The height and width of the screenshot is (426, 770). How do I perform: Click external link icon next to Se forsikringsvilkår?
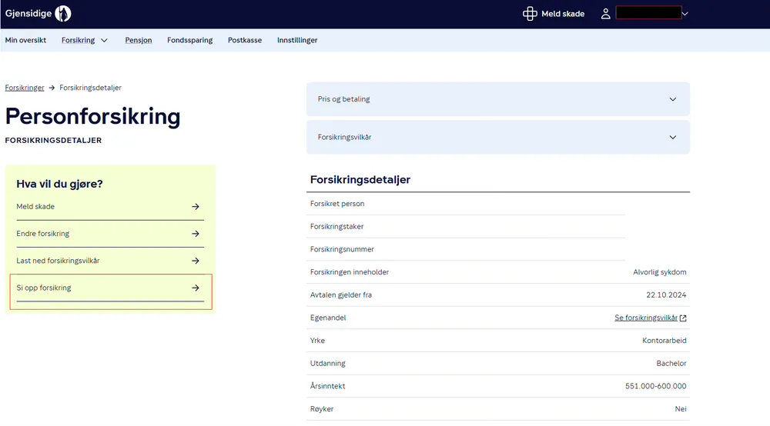pos(683,318)
